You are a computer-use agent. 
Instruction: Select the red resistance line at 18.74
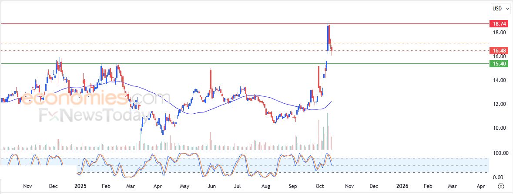pyautogui.click(x=218, y=23)
